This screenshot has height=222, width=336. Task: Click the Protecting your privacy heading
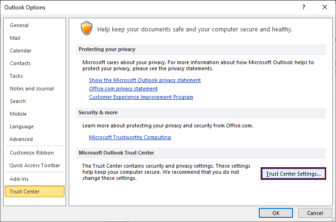(x=107, y=49)
